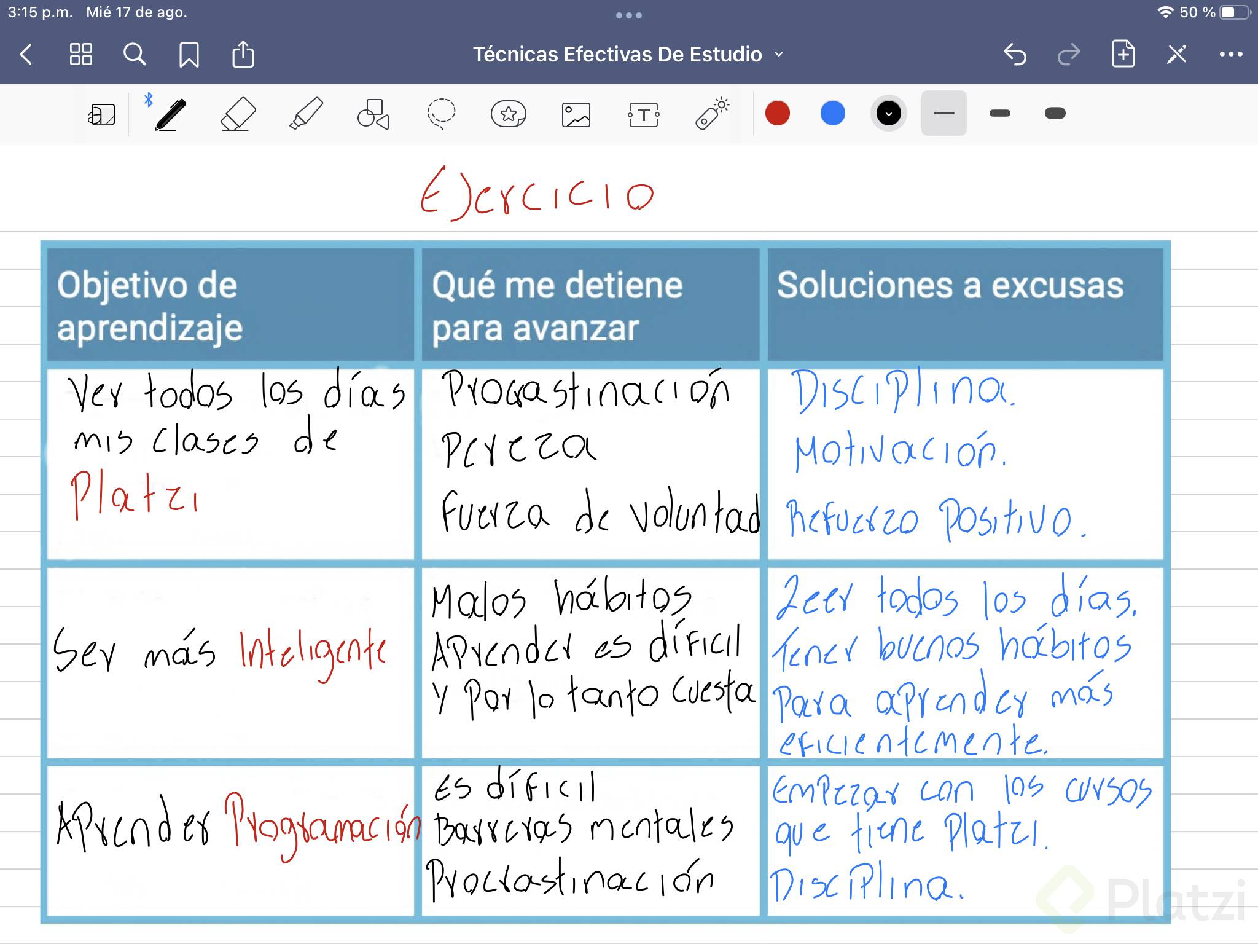Tap the 'Técnicas Efectivas De Estudio' title
This screenshot has width=1258, height=944.
pos(617,55)
